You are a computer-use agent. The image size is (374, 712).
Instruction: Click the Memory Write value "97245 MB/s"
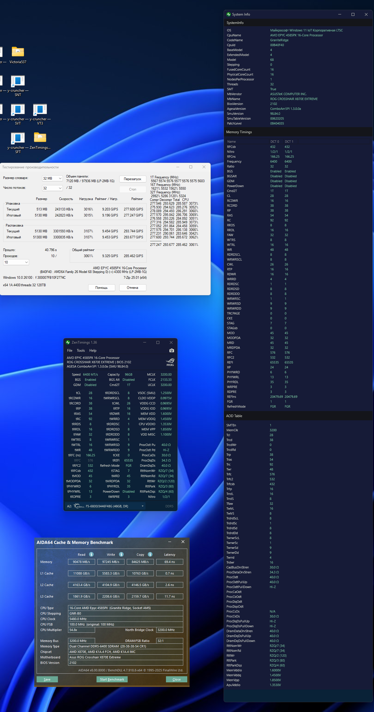(x=111, y=562)
